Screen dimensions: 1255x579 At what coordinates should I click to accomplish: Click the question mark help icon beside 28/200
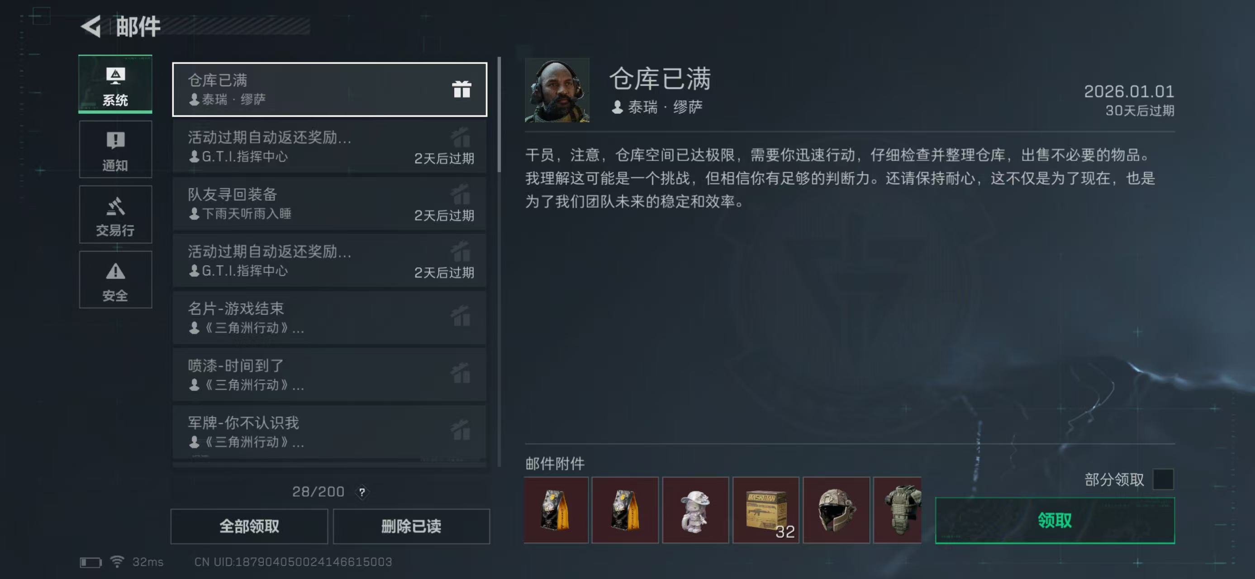pos(362,492)
